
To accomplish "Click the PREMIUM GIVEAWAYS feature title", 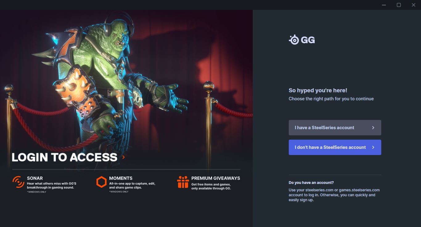I will [x=216, y=178].
